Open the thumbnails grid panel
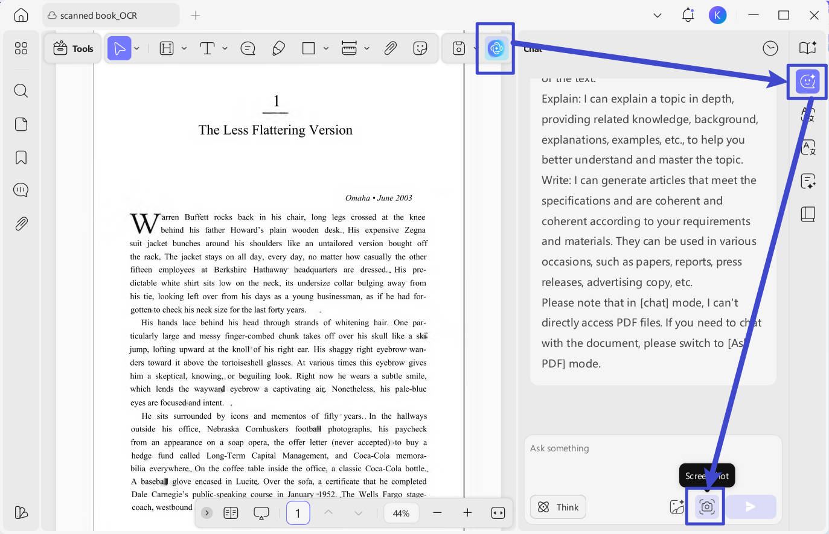829x534 pixels. click(21, 48)
